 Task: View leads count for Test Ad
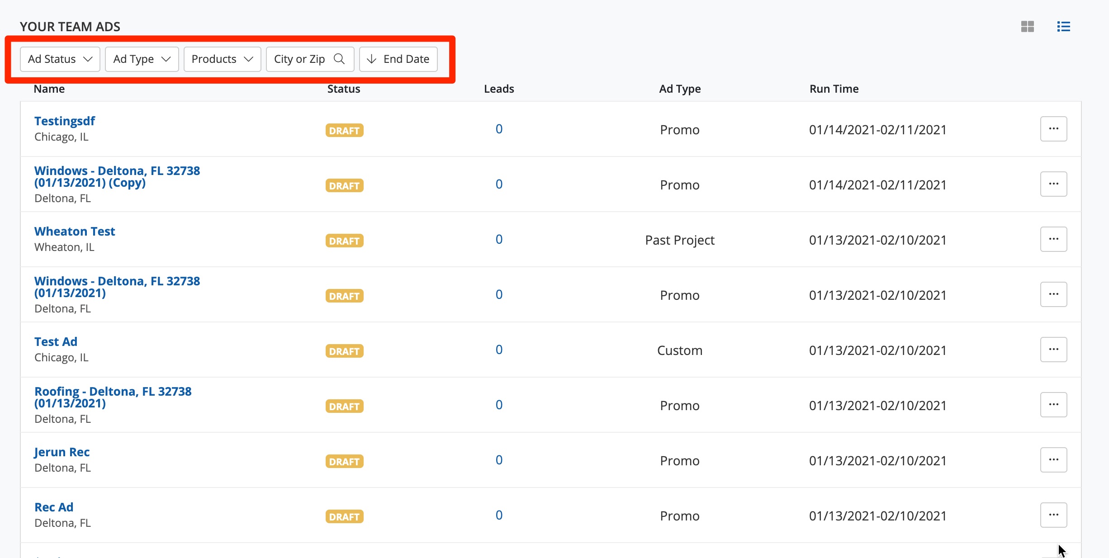click(x=499, y=350)
